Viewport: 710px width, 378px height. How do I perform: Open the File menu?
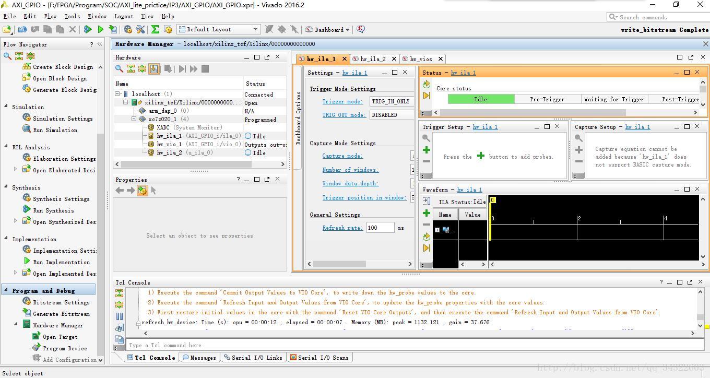point(9,16)
